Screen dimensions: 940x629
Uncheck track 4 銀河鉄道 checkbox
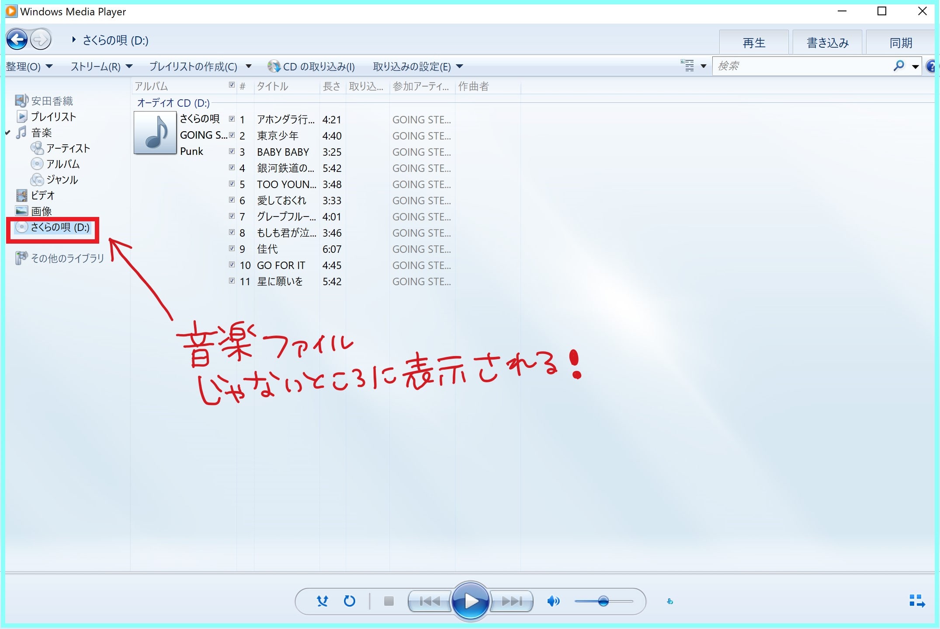pos(232,167)
